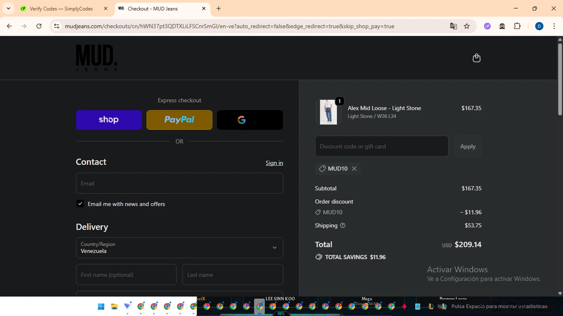
Task: Open the Windows Start menu
Action: [x=101, y=307]
